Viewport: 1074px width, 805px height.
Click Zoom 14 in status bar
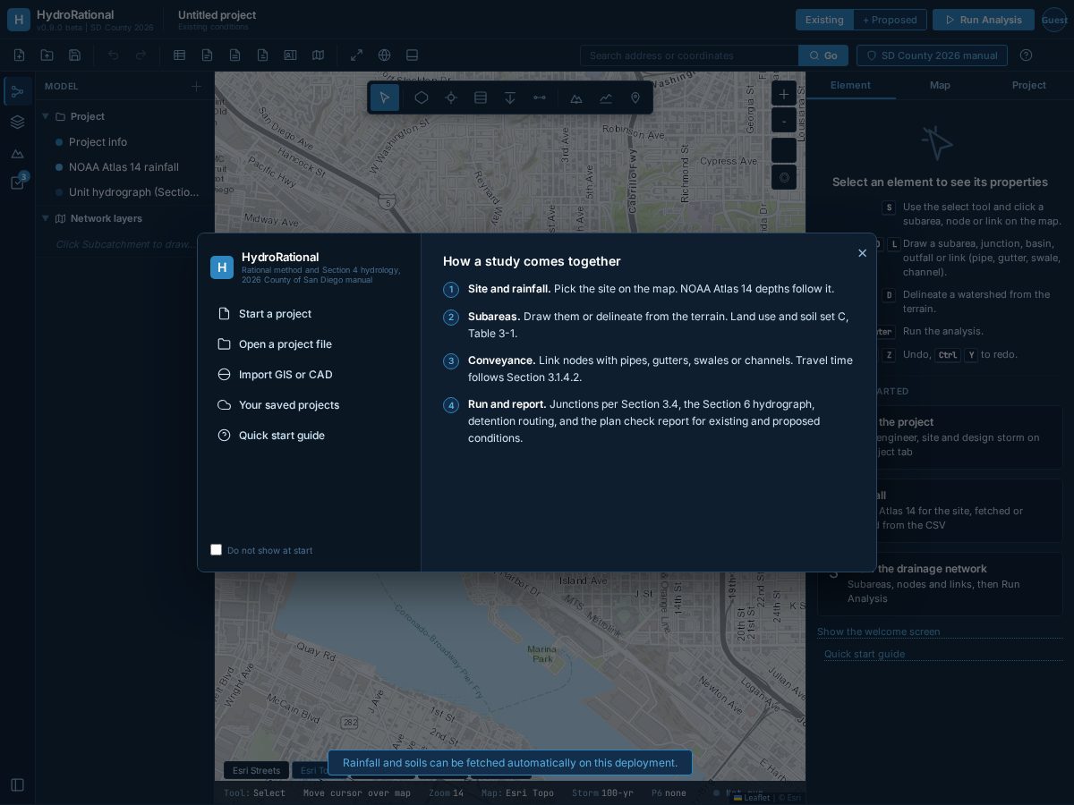[447, 793]
